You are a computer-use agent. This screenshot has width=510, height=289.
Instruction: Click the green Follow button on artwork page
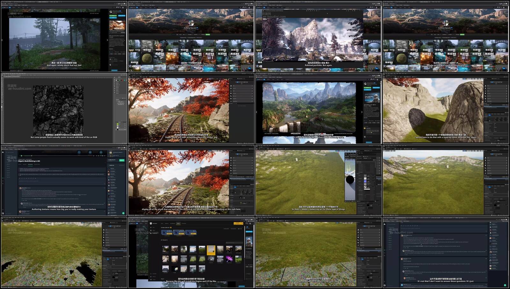(113, 16)
